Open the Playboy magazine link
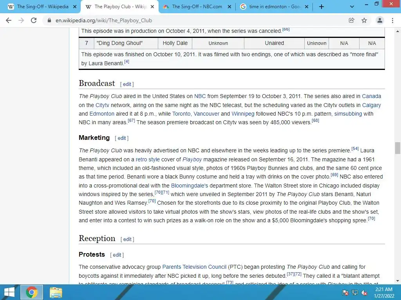401x300 pixels. (192, 159)
